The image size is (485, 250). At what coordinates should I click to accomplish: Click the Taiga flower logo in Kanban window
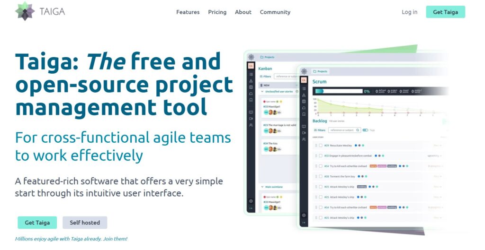251,57
